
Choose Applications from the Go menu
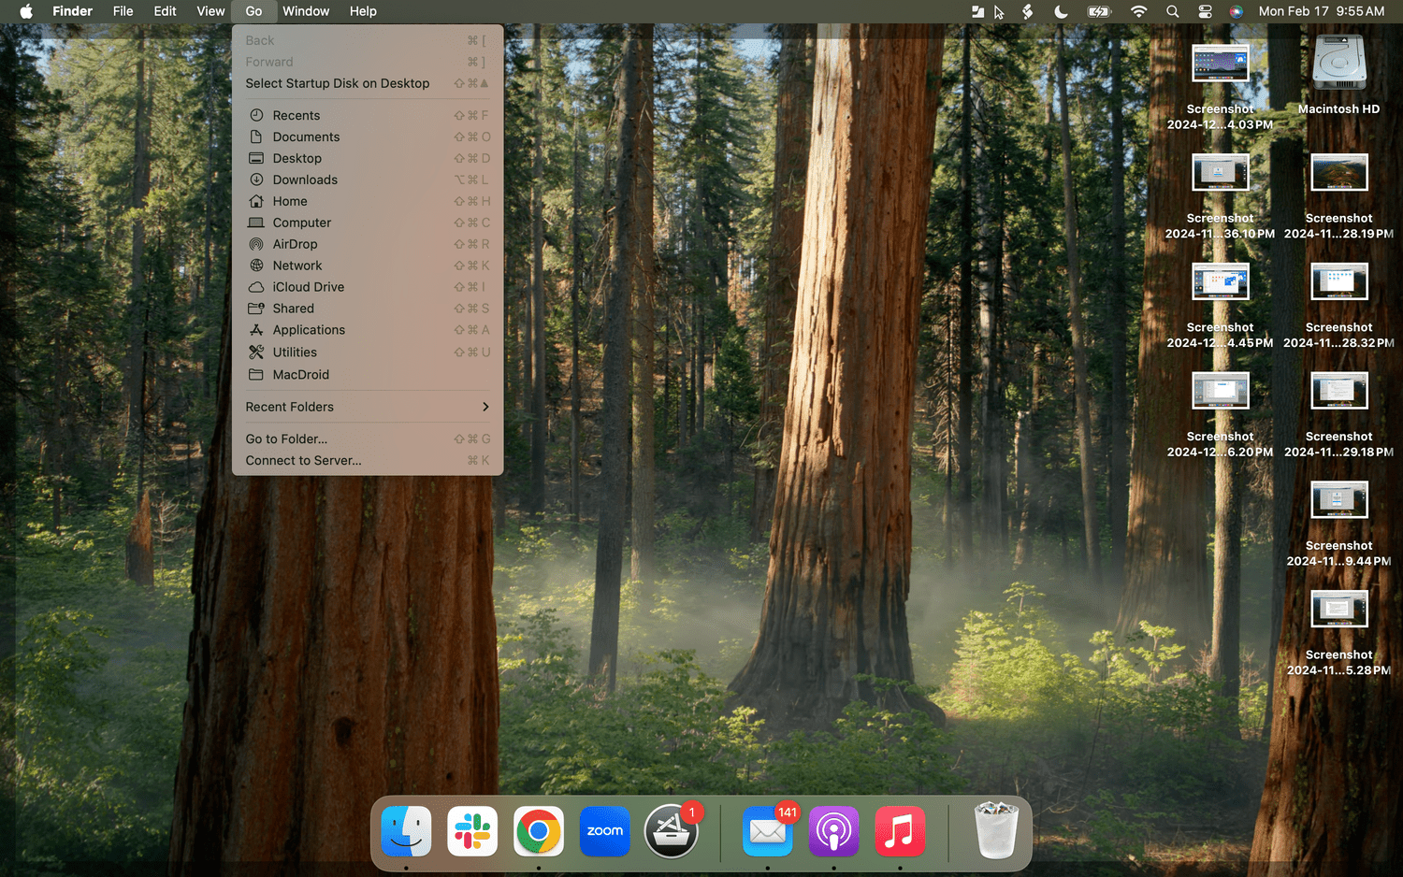(x=309, y=330)
